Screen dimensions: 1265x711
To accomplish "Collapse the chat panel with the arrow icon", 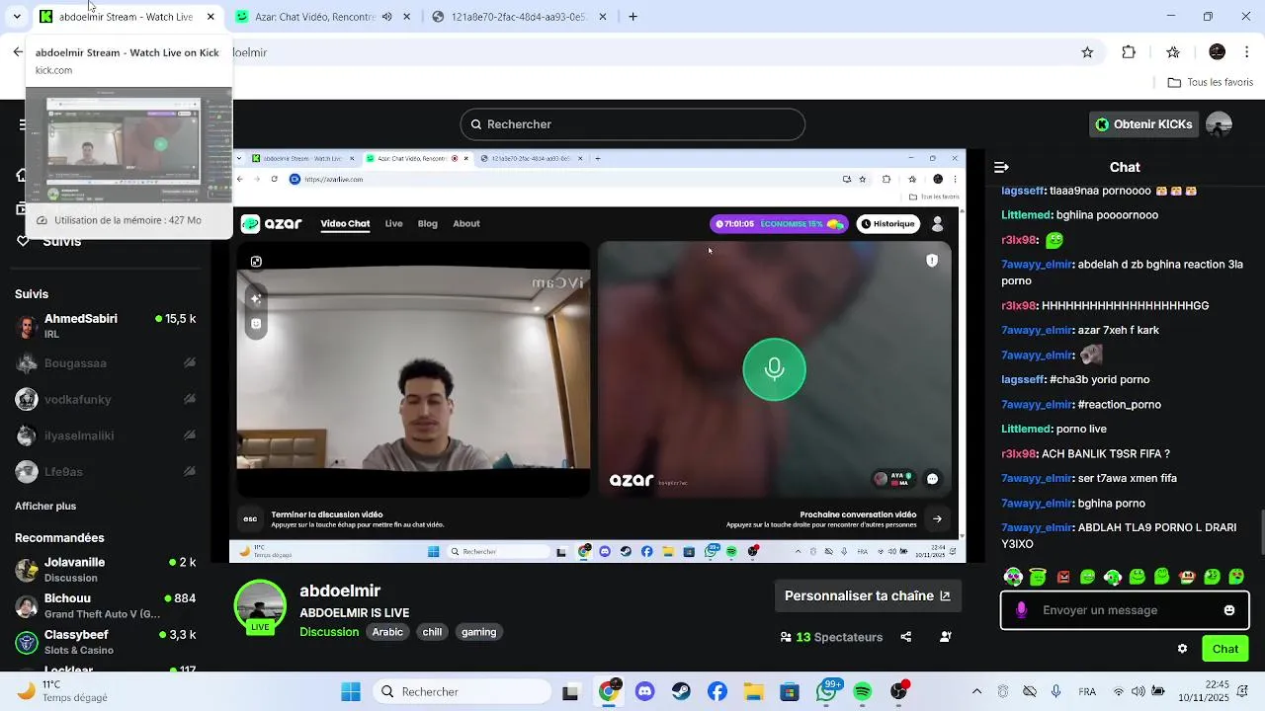I will (x=1001, y=168).
